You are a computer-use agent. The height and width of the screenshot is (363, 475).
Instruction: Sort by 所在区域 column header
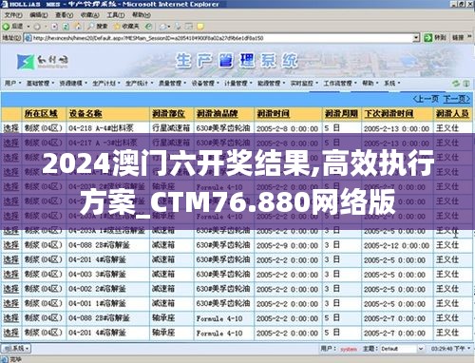coord(41,113)
